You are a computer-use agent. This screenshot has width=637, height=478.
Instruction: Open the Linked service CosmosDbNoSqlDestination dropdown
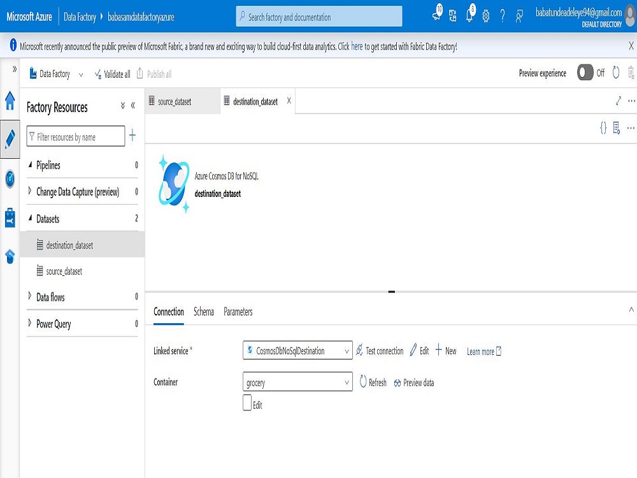297,351
